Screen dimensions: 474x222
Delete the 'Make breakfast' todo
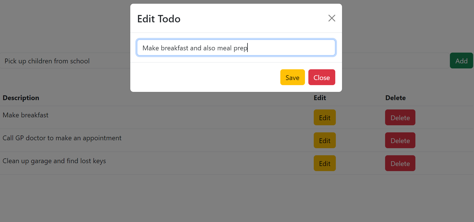pos(400,117)
